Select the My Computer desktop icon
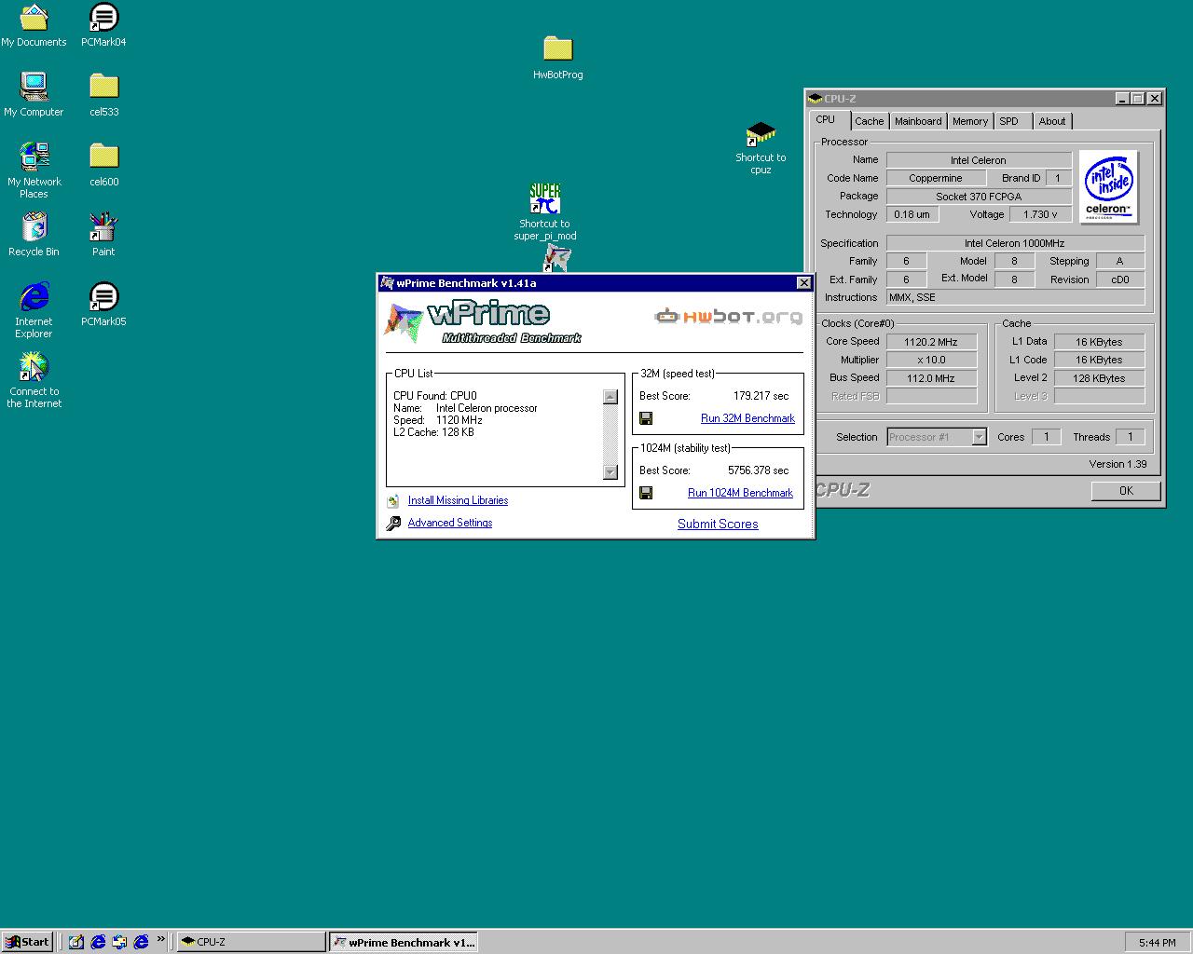The width and height of the screenshot is (1193, 954). pos(34,95)
